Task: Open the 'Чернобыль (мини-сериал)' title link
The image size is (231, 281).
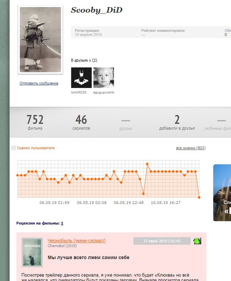Action: [x=76, y=241]
